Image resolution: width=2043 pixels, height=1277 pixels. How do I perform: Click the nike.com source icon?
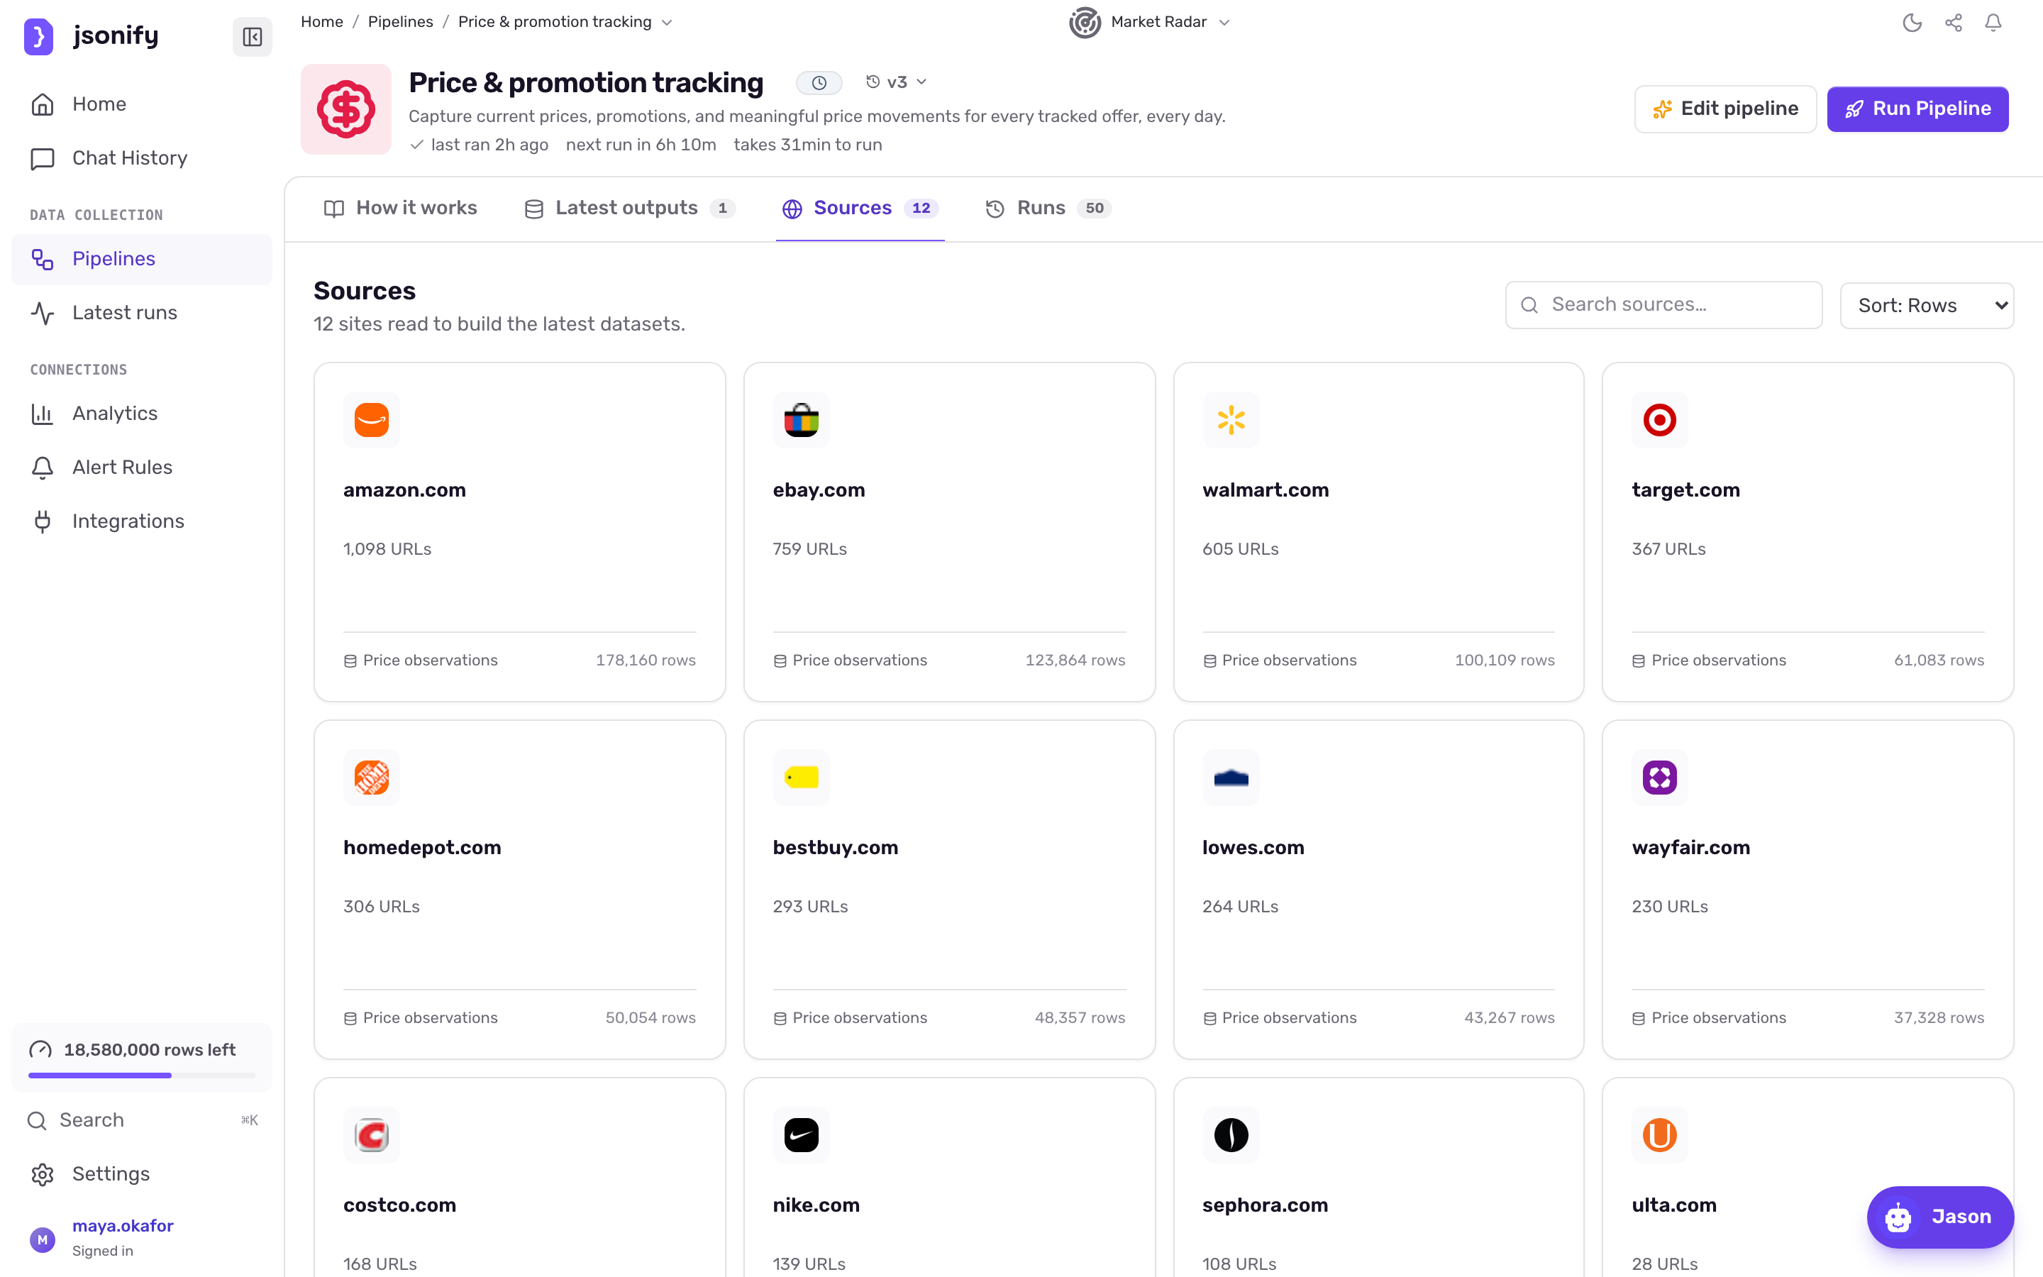click(x=801, y=1134)
